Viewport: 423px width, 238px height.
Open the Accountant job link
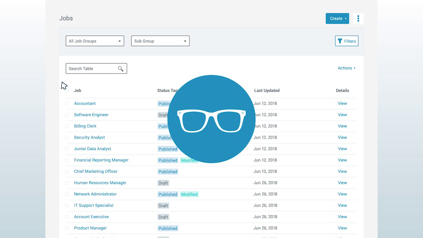tap(85, 103)
